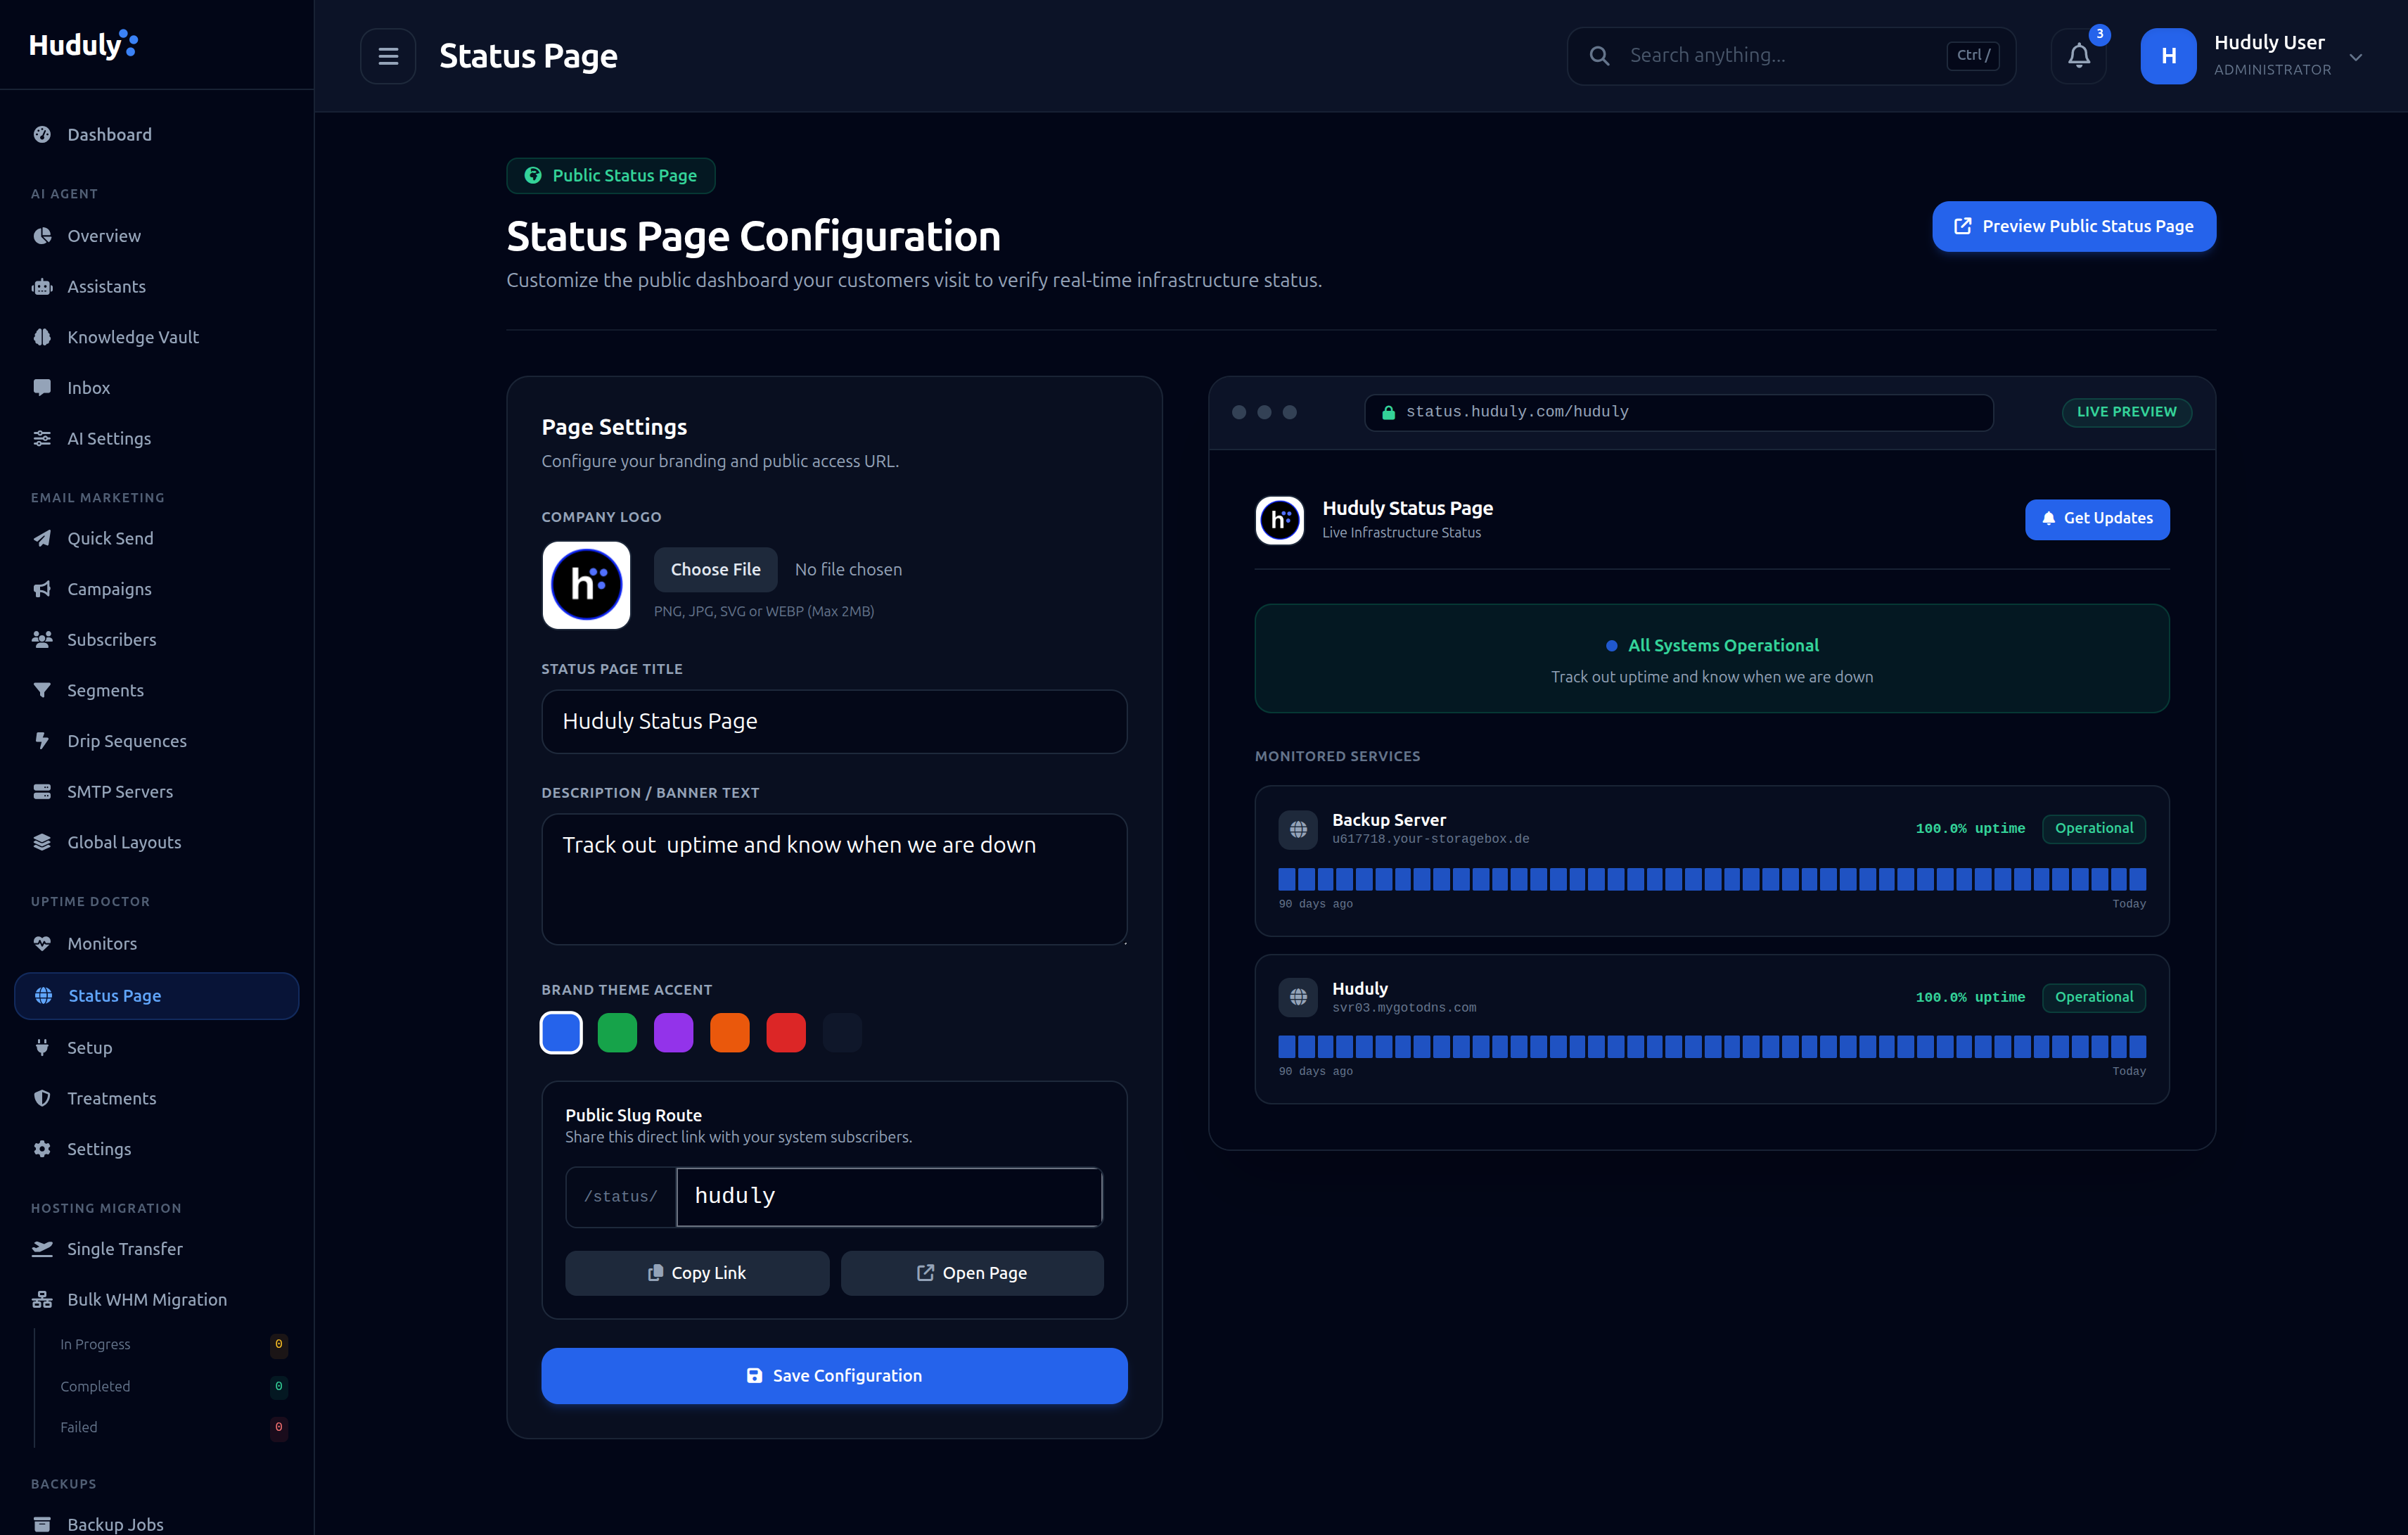Focus the Search anything box
Image resolution: width=2408 pixels, height=1535 pixels.
click(x=1791, y=56)
